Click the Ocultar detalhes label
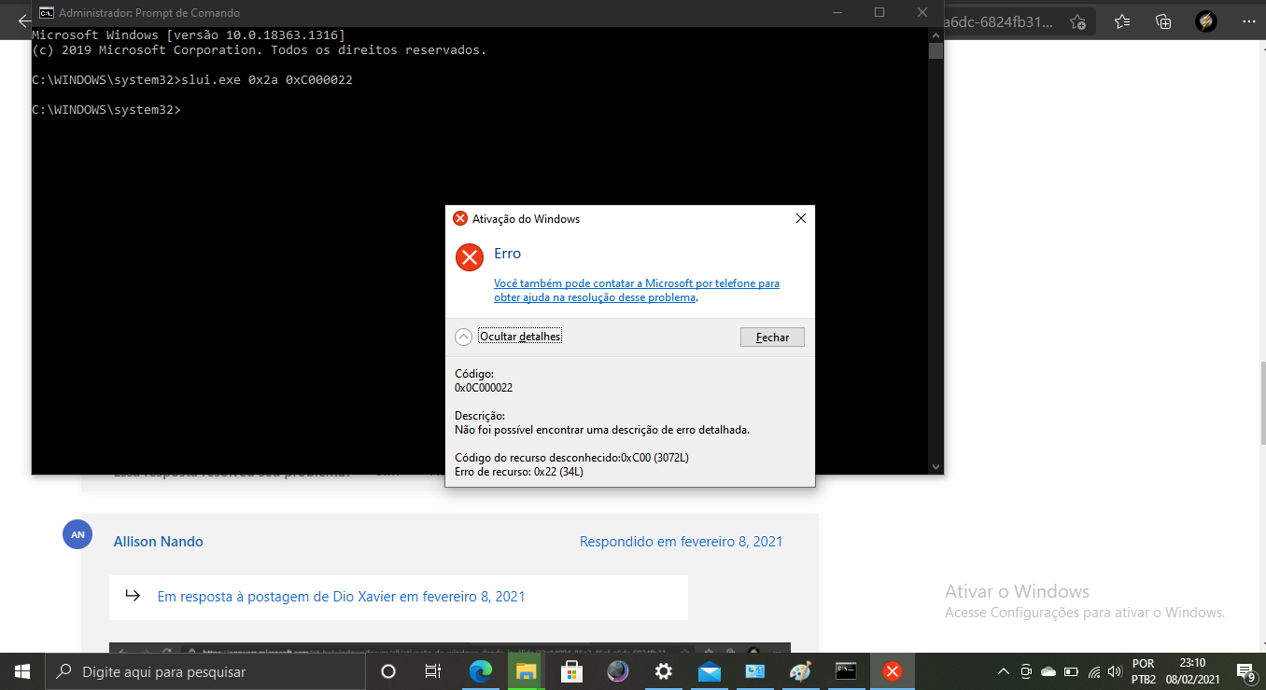Screen dimensions: 1266x690 point(520,337)
